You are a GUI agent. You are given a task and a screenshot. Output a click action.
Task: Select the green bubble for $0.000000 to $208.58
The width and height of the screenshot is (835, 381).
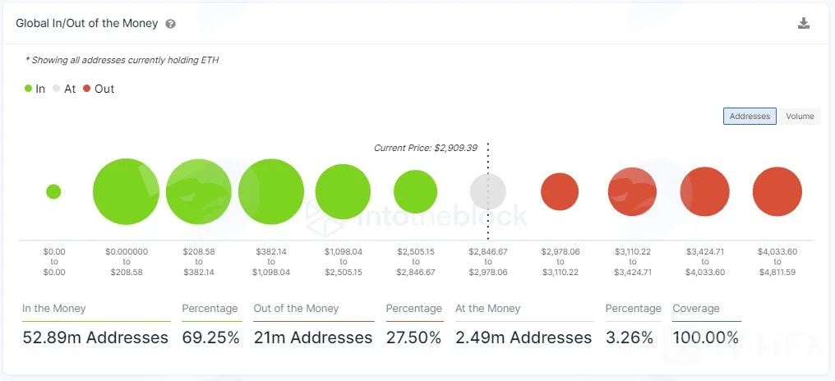(x=126, y=191)
